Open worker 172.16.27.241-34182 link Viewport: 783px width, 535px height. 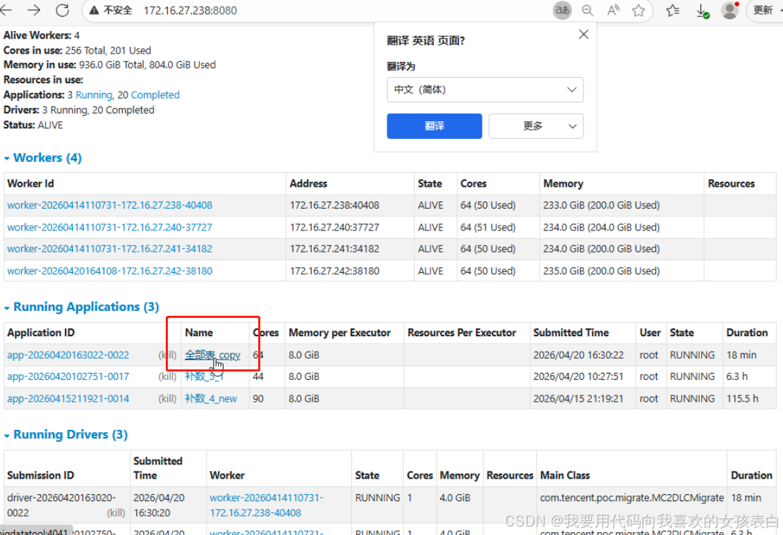(110, 249)
